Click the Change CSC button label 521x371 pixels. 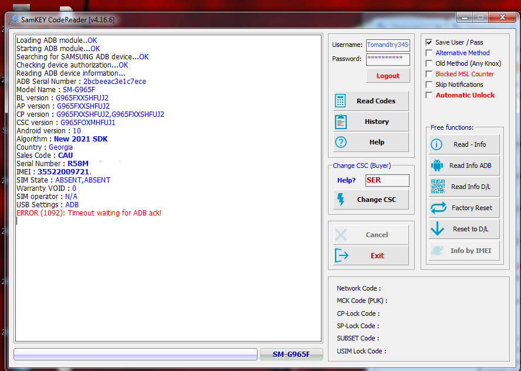tap(377, 200)
